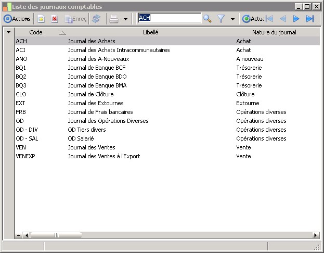Click OD Salarié label

pyautogui.click(x=81, y=138)
